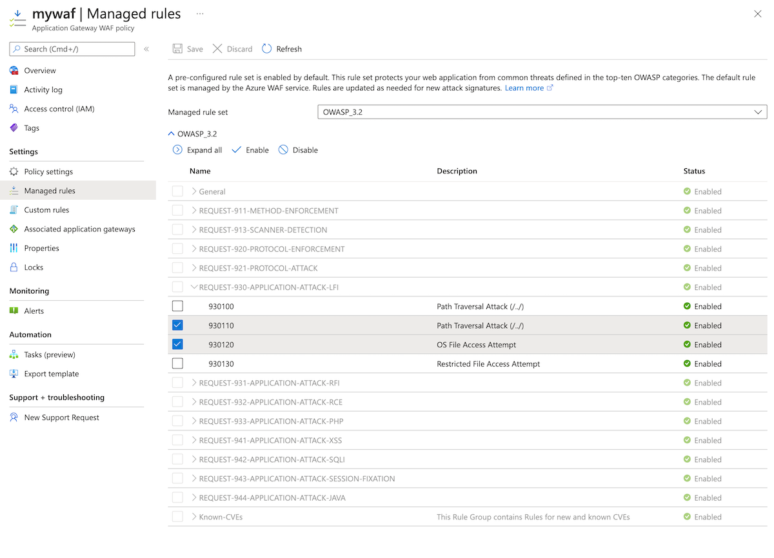Open New Support Request
The image size is (774, 558).
(x=61, y=418)
